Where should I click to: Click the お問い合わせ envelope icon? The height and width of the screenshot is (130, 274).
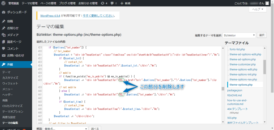(4, 55)
